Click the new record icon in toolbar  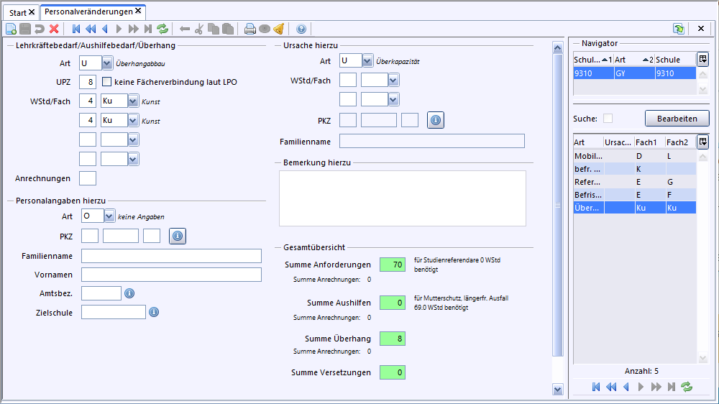click(x=10, y=29)
